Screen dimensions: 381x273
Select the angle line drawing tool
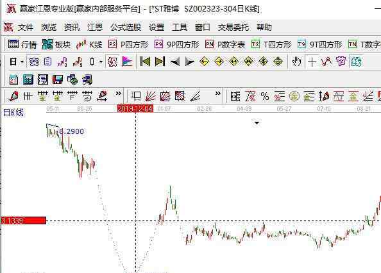tap(195, 96)
